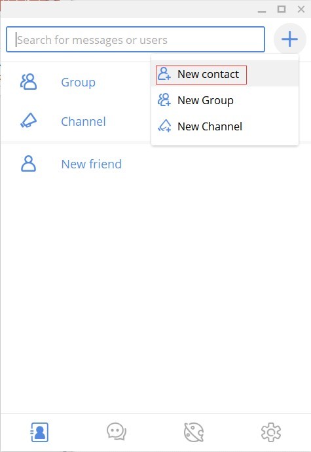The image size is (311, 452).
Task: Open the New friend entry
Action: 92,164
